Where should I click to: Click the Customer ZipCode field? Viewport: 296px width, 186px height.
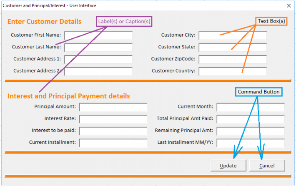coord(233,59)
